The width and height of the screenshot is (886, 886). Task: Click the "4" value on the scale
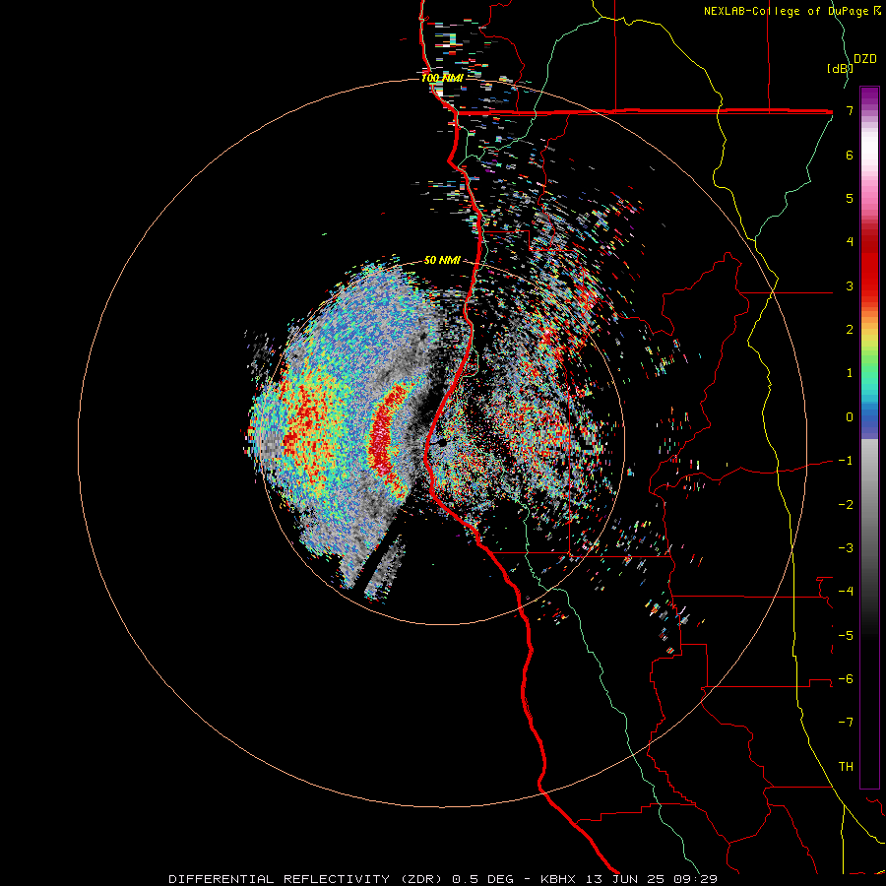pyautogui.click(x=850, y=242)
